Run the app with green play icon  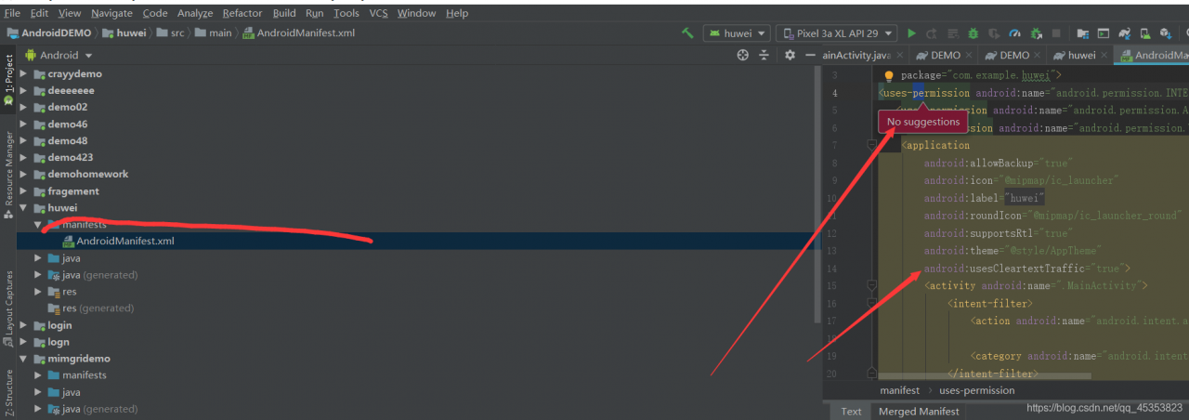pos(912,33)
